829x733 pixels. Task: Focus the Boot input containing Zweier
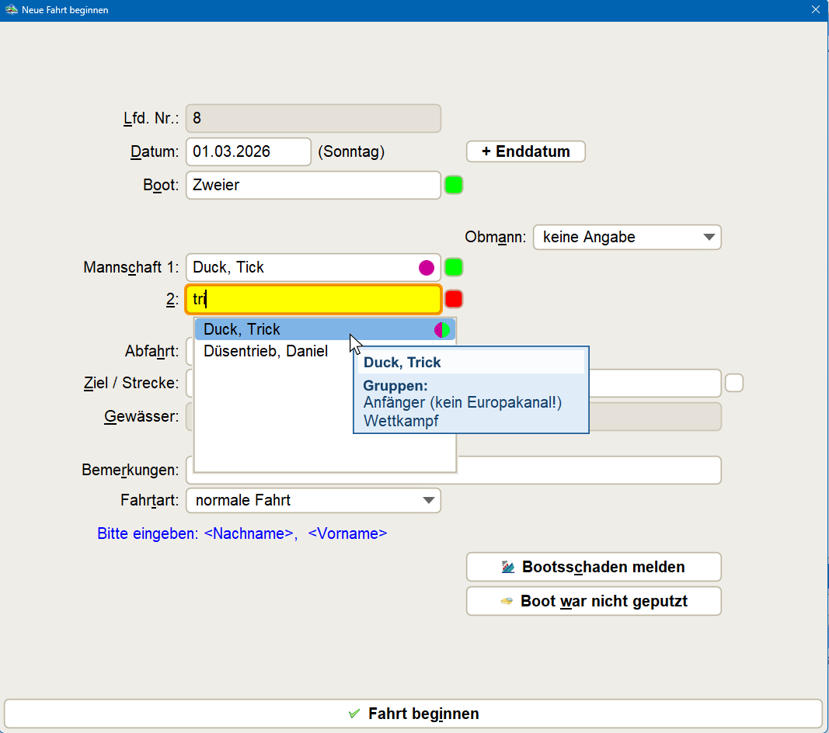coord(312,186)
